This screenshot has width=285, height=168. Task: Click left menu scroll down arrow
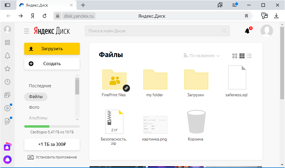click(x=77, y=120)
